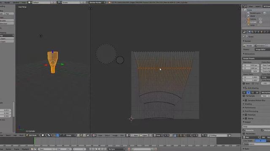Adjust the 50% resolution scale slider
This screenshot has width=270, height=151.
pyautogui.click(x=251, y=71)
